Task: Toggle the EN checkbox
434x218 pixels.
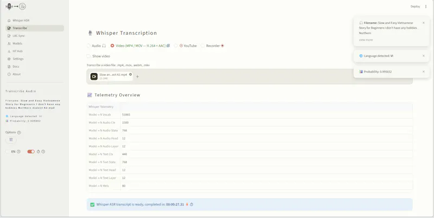Action: [x=8, y=152]
